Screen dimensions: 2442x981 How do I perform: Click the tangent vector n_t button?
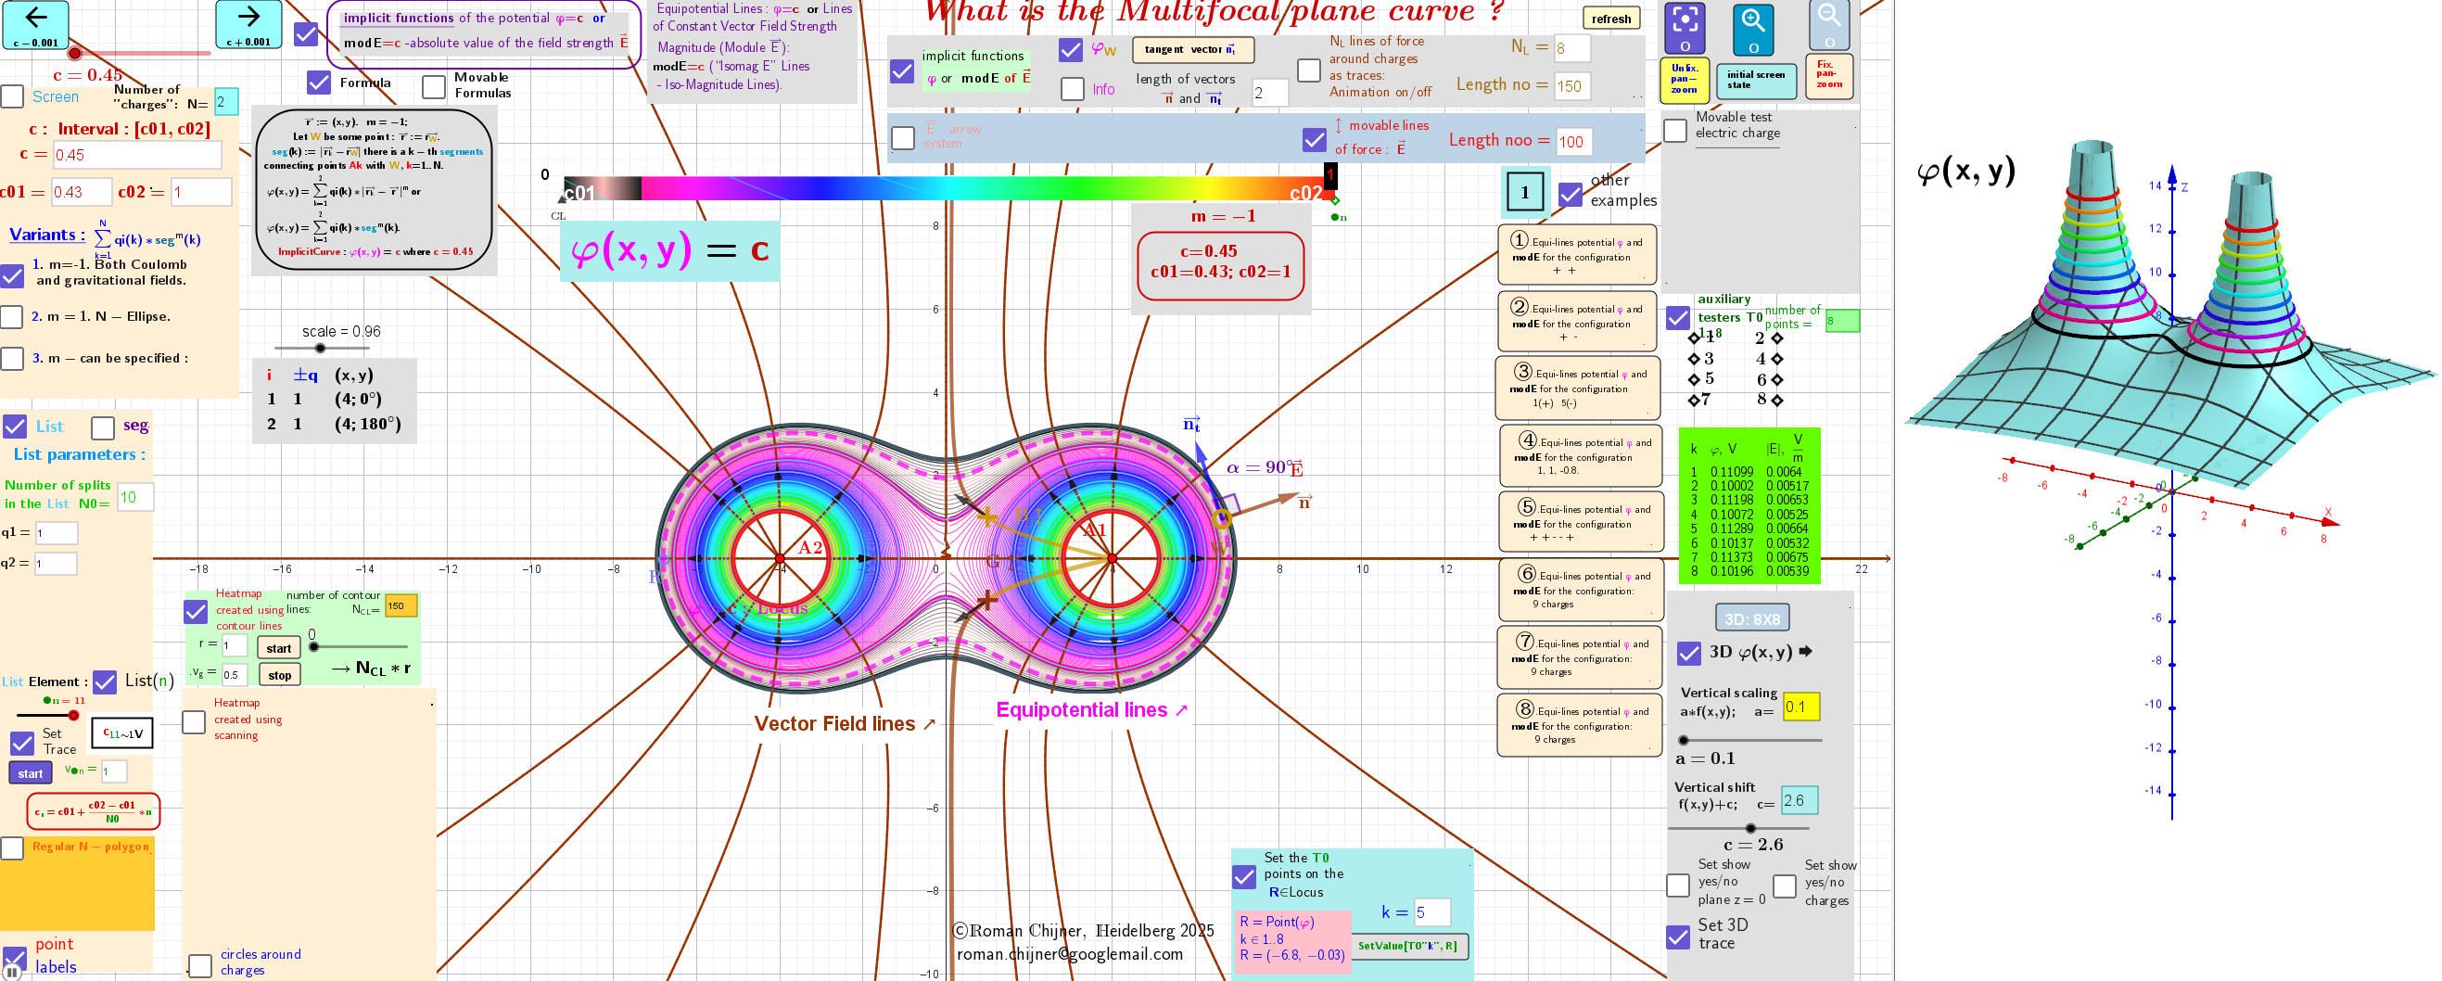pyautogui.click(x=1192, y=49)
